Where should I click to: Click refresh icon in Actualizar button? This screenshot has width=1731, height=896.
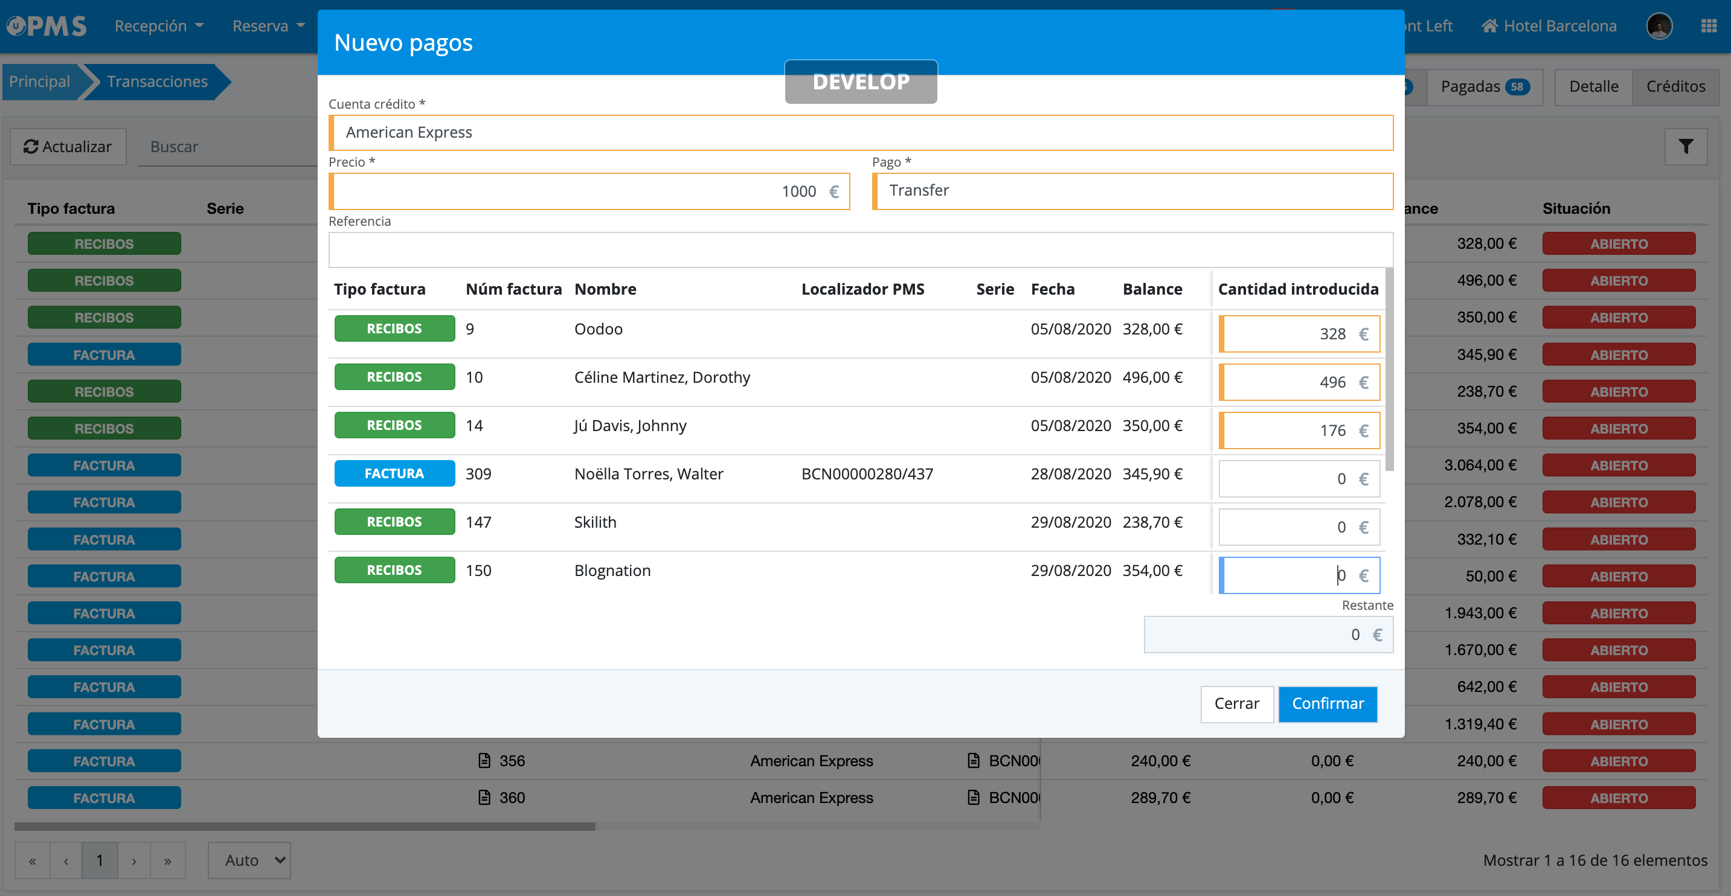tap(31, 147)
